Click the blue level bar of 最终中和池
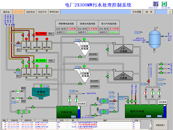Image resolution: width=173 pixels, height=130 pixels. (x=165, y=111)
